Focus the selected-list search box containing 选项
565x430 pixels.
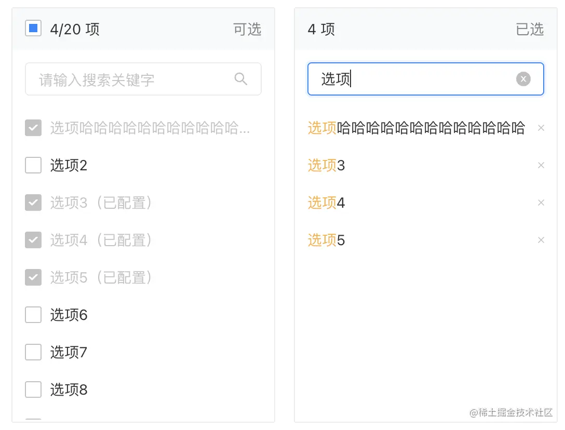(415, 79)
